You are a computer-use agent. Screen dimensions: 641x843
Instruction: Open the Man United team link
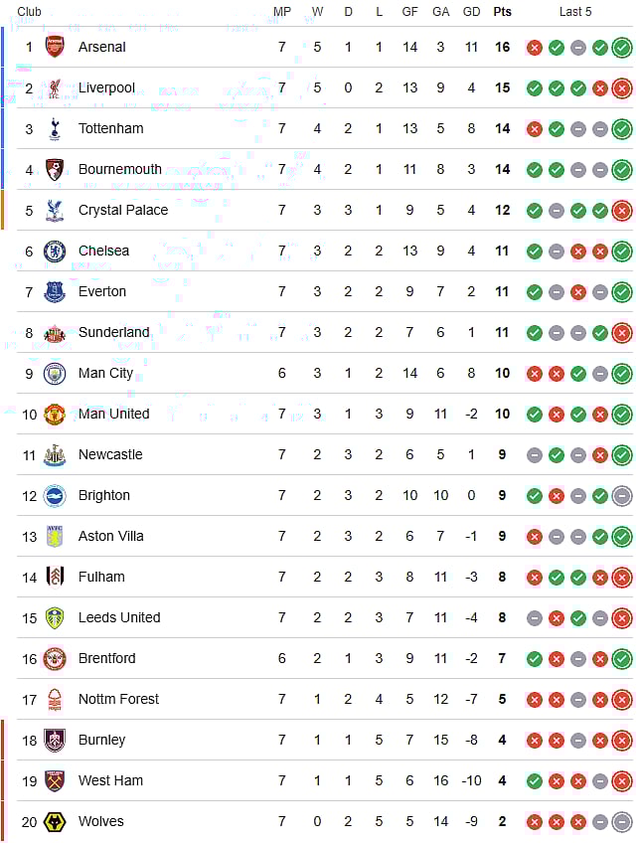pos(113,414)
